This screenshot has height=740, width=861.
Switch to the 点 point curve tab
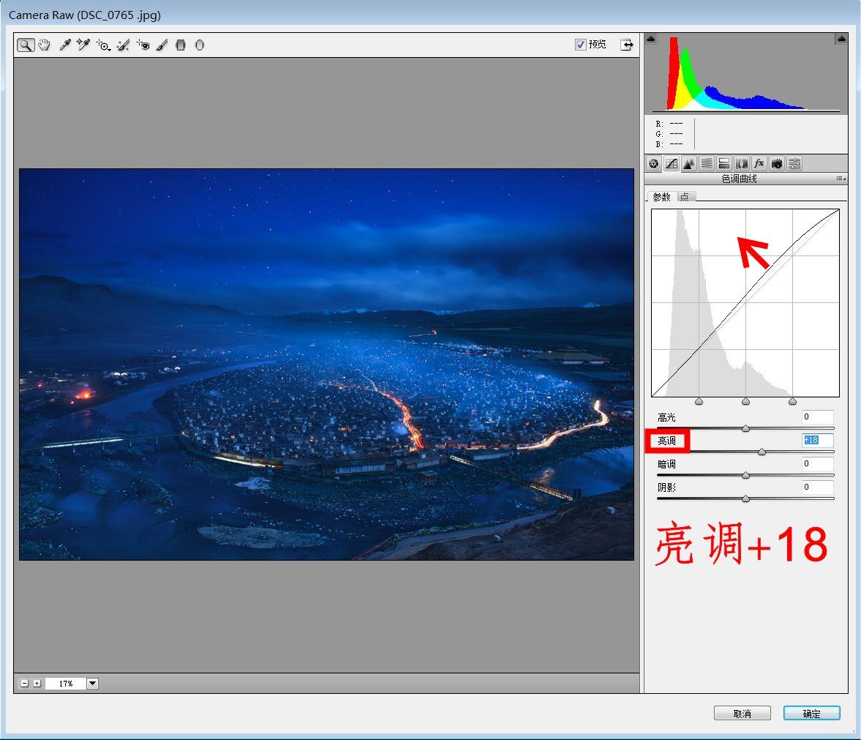(684, 197)
